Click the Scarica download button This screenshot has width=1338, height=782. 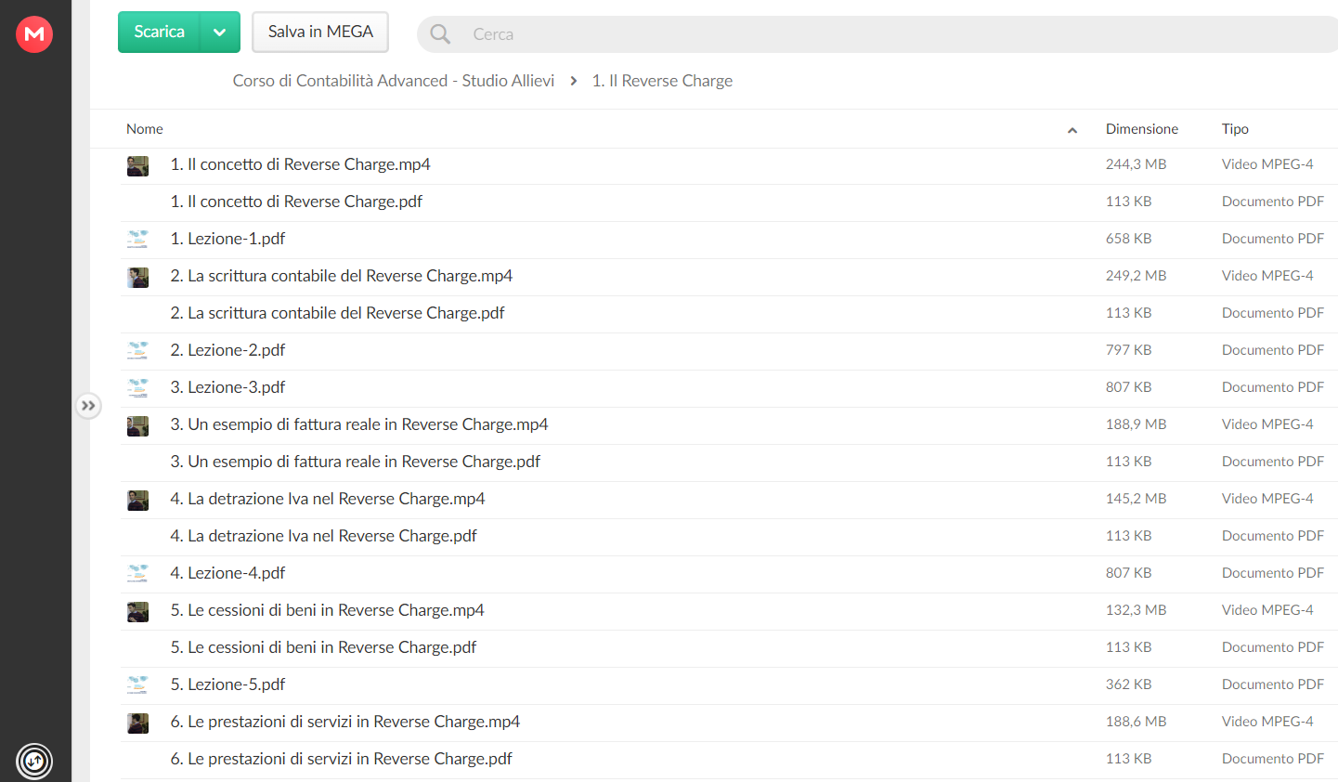[x=159, y=32]
